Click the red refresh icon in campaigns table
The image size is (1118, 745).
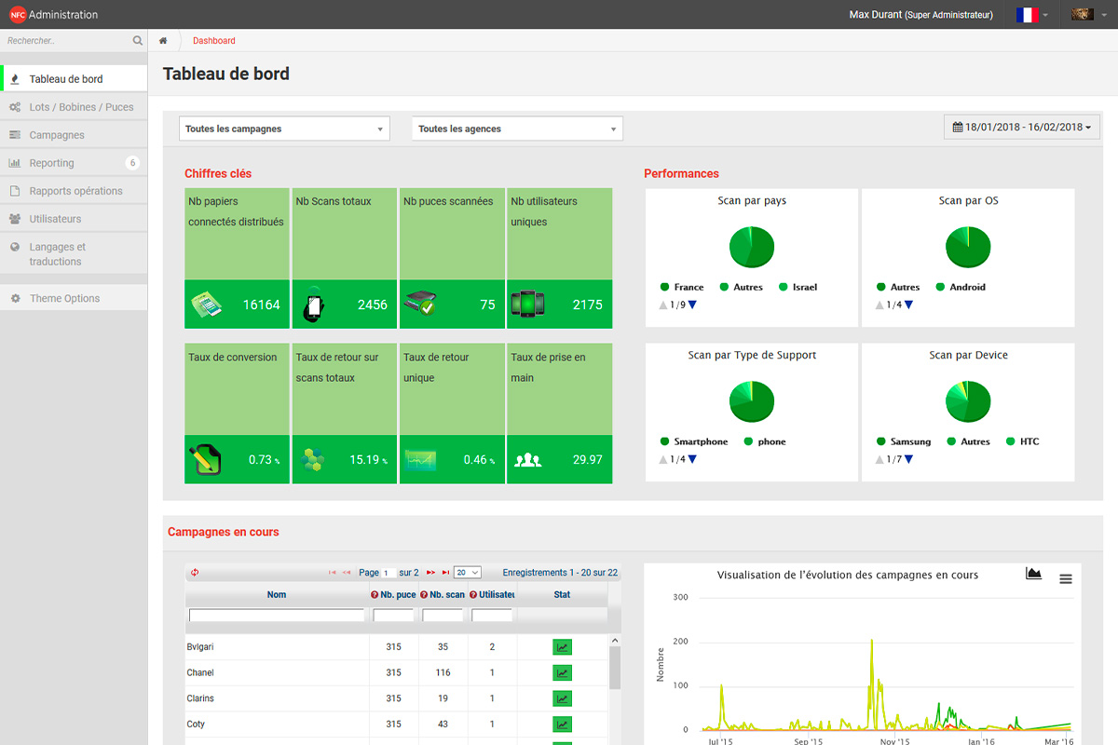point(195,573)
